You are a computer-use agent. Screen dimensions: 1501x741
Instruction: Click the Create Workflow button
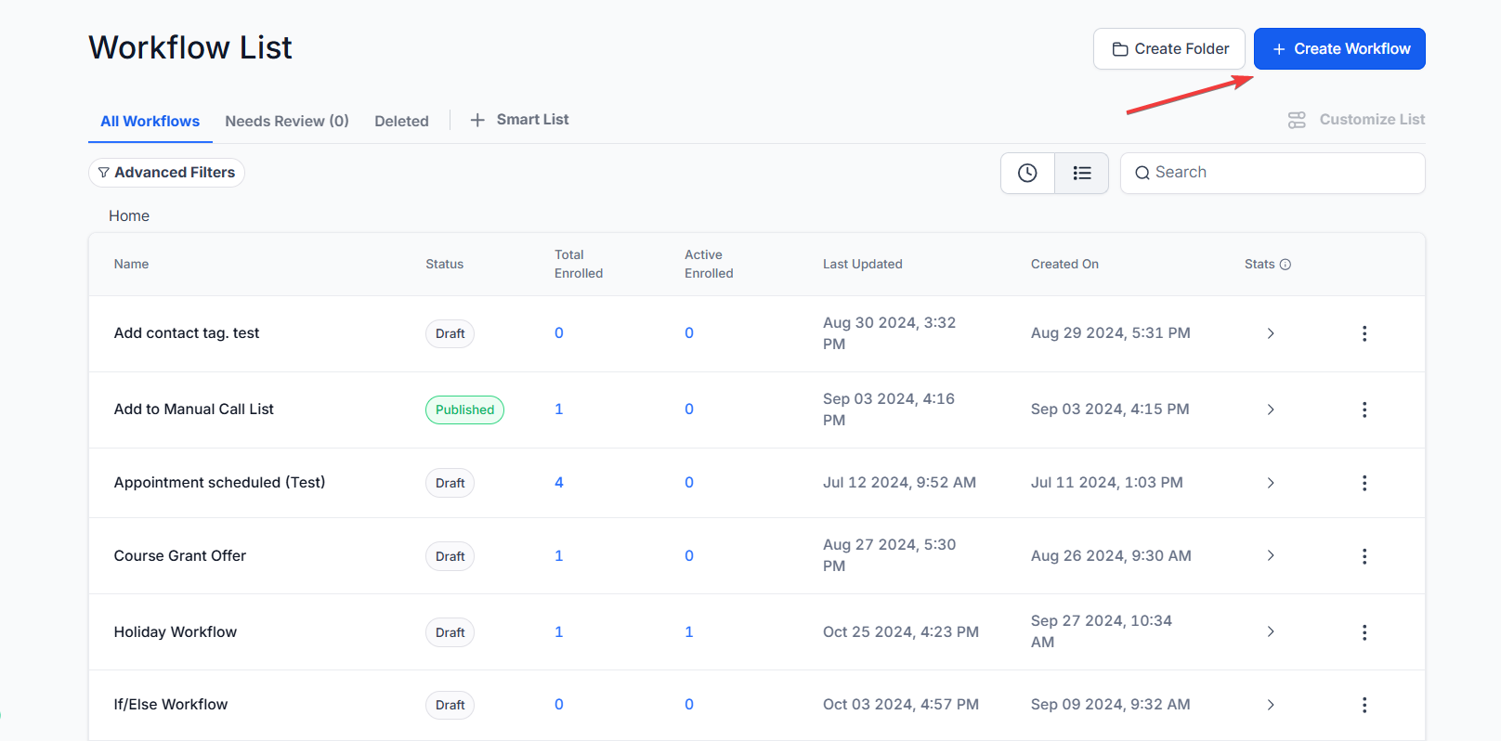tap(1338, 49)
